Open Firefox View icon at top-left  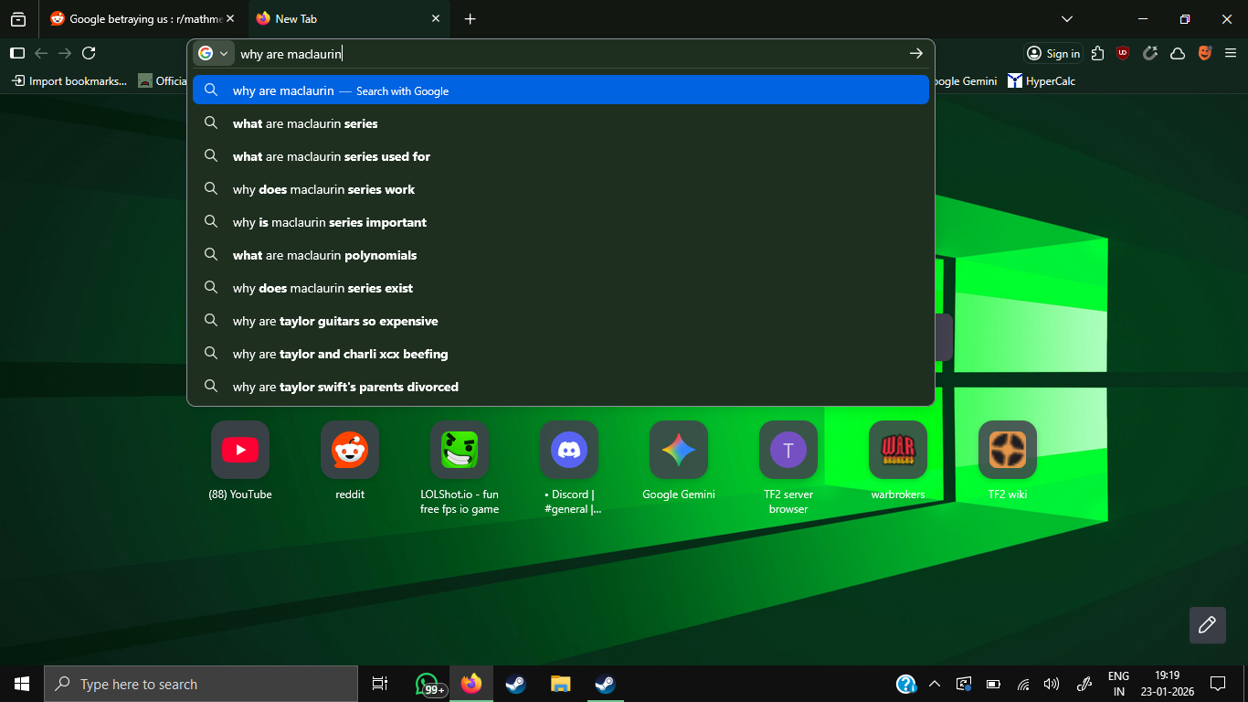(18, 18)
